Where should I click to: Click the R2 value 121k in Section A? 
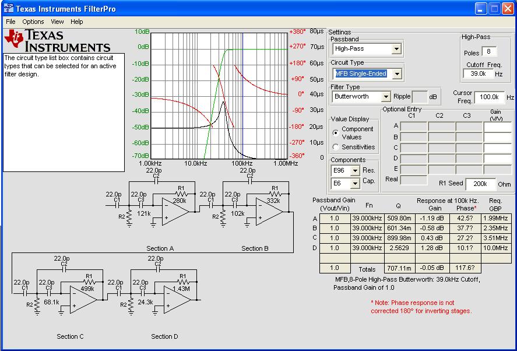[x=144, y=214]
